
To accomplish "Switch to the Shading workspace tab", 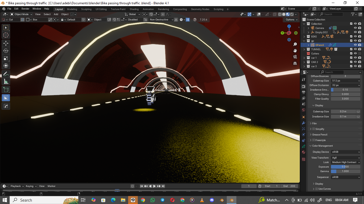I will click(134, 9).
